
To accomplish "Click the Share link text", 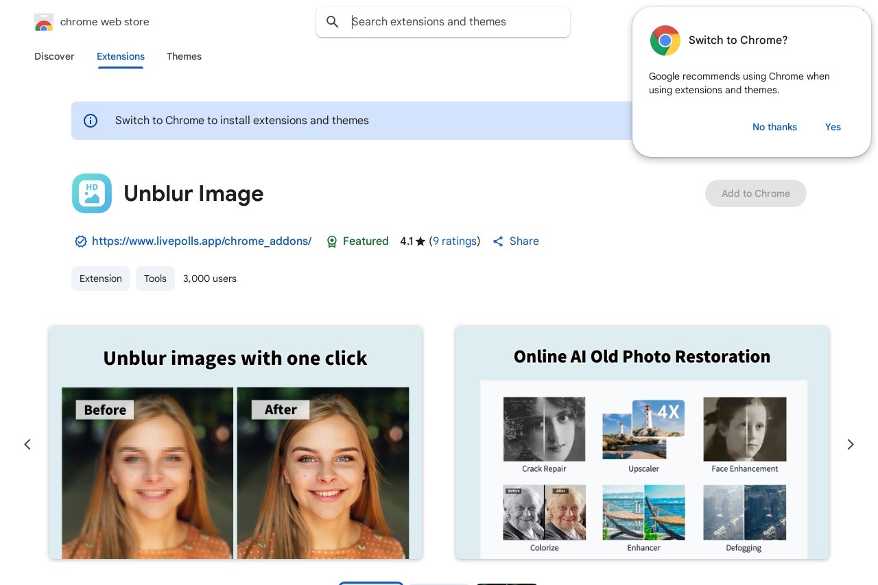I will pyautogui.click(x=524, y=241).
